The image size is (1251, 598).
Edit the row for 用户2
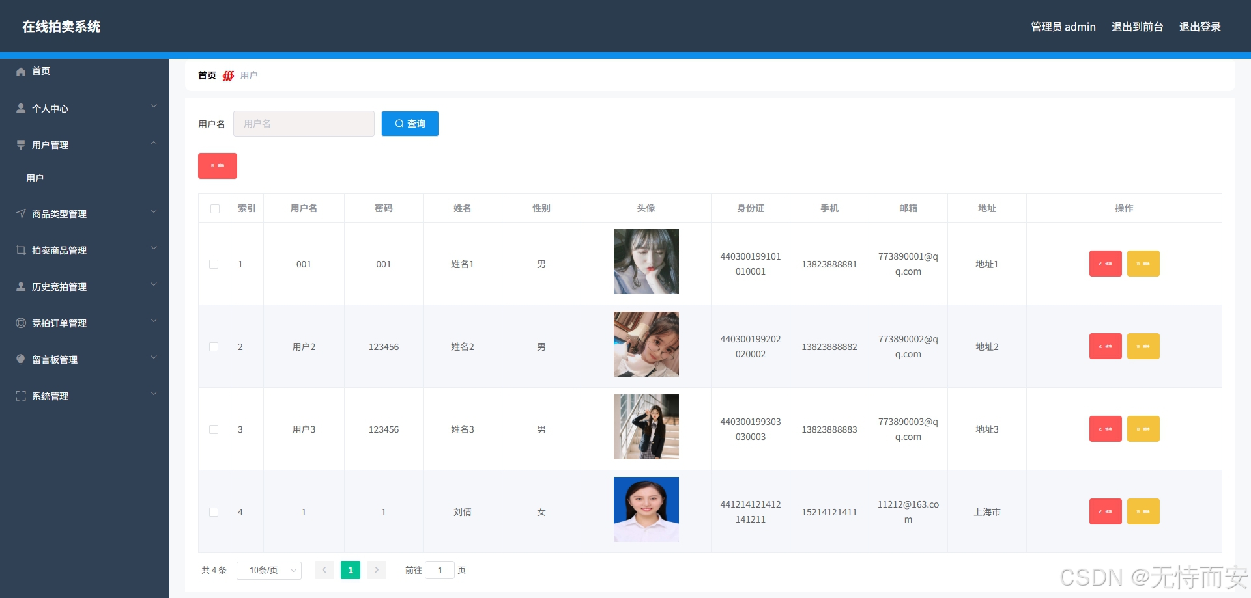pos(1105,346)
